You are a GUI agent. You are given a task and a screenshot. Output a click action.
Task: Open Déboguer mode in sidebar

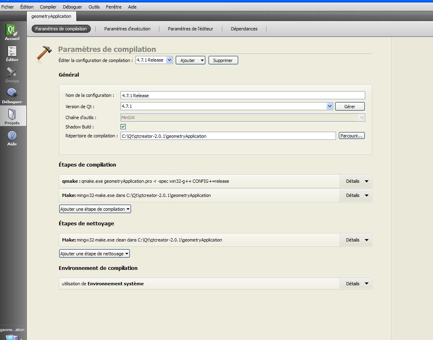12,96
